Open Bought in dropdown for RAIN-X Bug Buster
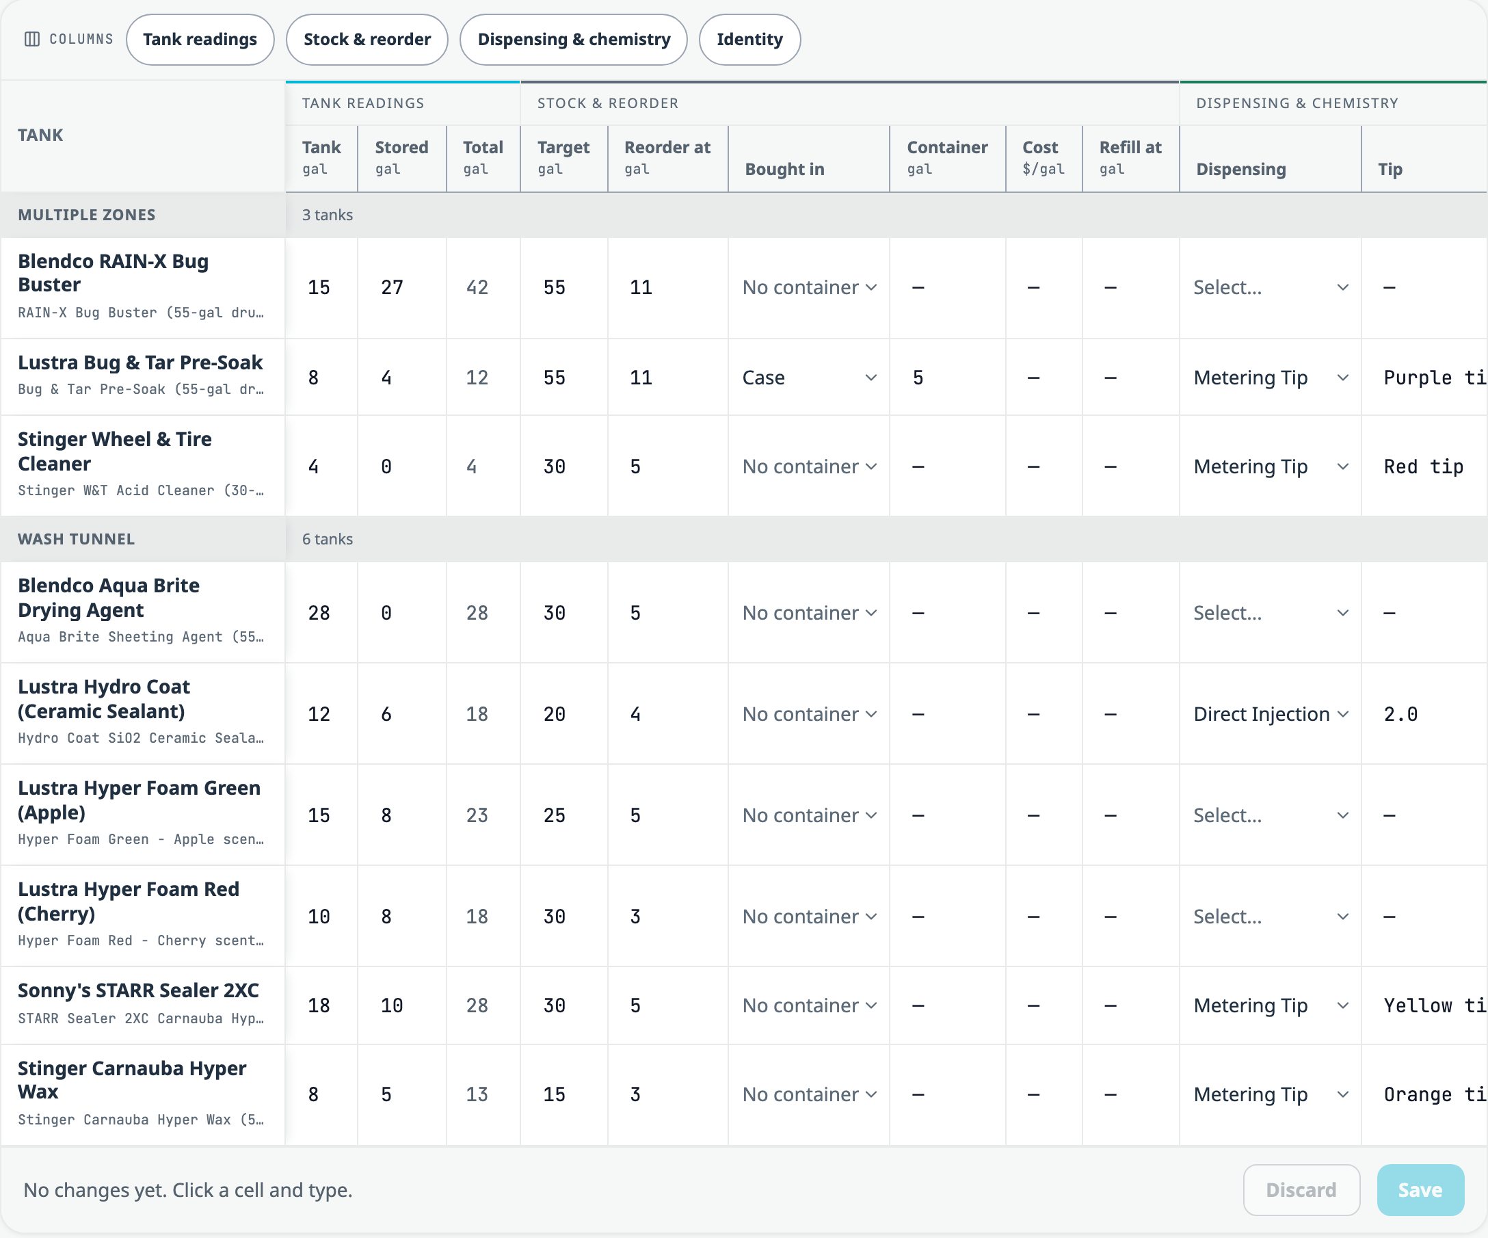The width and height of the screenshot is (1488, 1238). coord(809,288)
